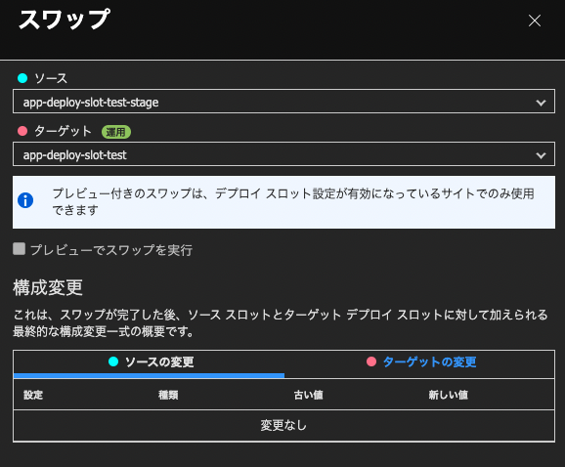Click pink dot in ターゲットの変更 tab
The image size is (565, 467).
pos(371,361)
